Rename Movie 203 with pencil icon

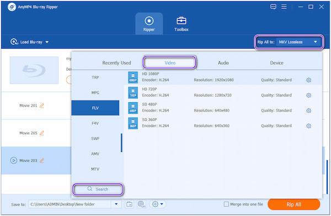pos(42,160)
